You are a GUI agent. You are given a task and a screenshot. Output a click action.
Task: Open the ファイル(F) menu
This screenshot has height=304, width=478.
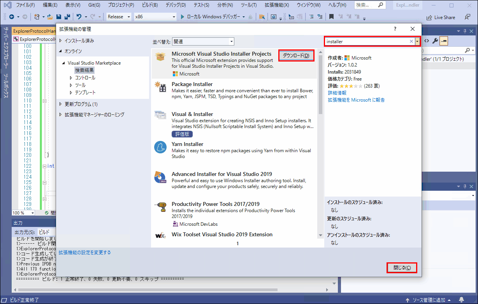(25, 5)
